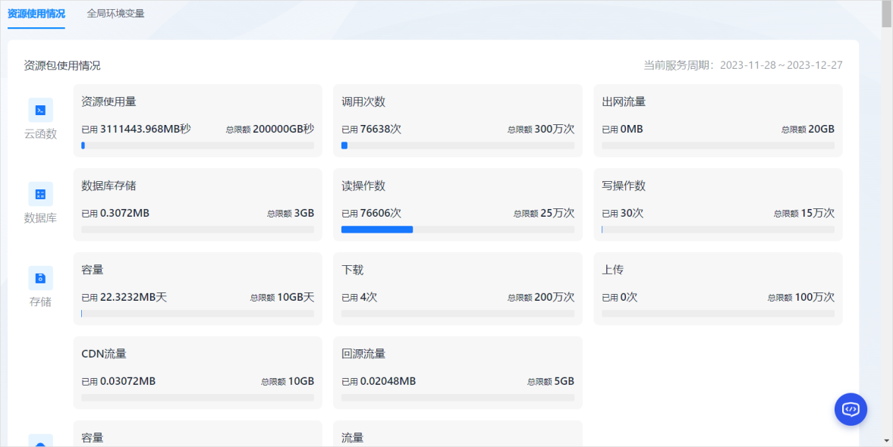Screen dimensions: 893x447
Task: Click the 数据库 grid icon
Action: point(40,194)
